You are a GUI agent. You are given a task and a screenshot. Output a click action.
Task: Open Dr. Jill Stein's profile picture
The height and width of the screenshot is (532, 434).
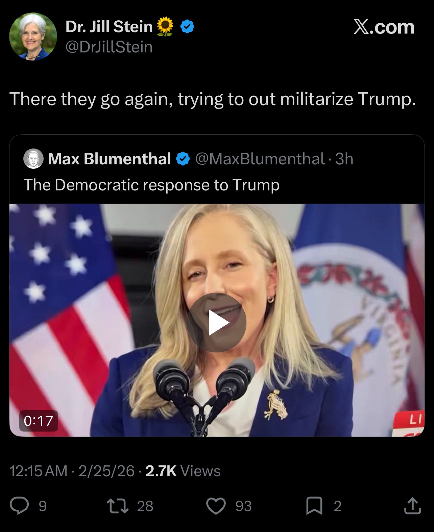33,37
